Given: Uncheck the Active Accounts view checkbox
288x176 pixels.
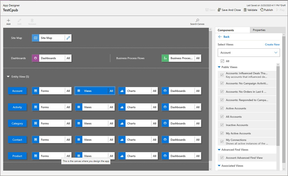Looking at the screenshot, I should point(222,108).
